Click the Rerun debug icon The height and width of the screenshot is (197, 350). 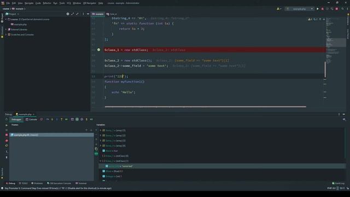[x=7, y=119]
